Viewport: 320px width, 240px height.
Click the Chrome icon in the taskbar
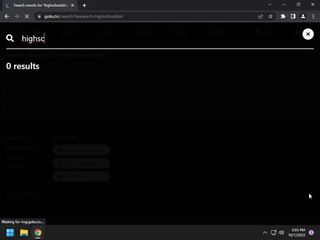tap(38, 232)
